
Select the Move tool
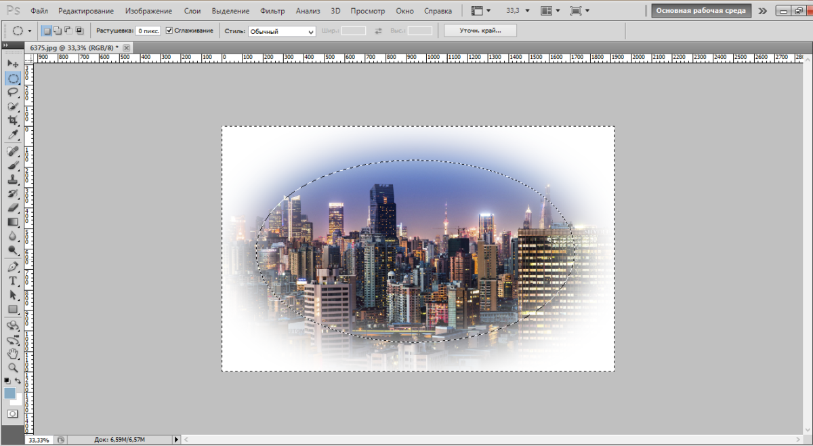12,63
